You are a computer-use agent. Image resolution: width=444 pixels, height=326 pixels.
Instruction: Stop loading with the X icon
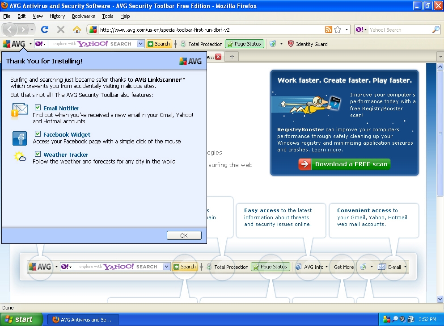[x=61, y=29]
